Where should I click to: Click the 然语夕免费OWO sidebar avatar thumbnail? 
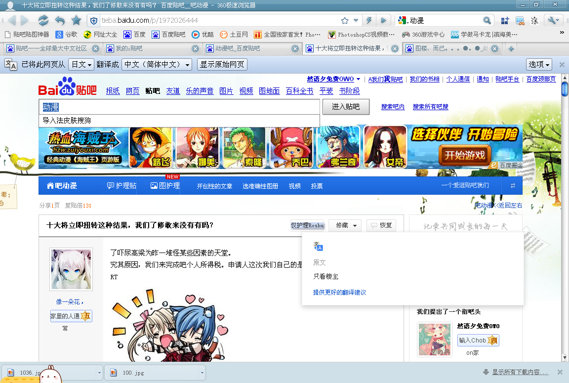434,340
